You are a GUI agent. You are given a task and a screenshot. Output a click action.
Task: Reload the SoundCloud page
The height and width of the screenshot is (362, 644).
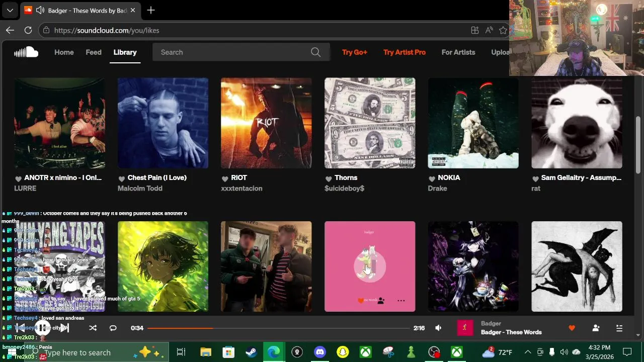(x=28, y=30)
